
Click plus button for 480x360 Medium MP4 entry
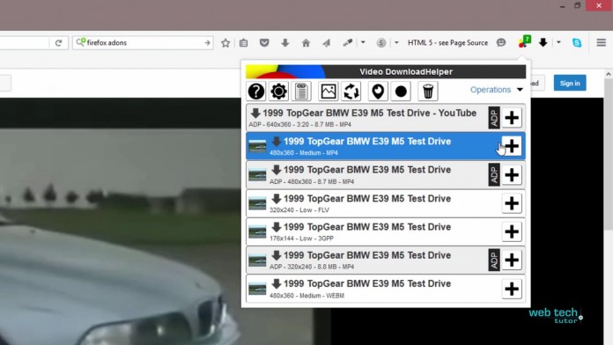pos(512,146)
